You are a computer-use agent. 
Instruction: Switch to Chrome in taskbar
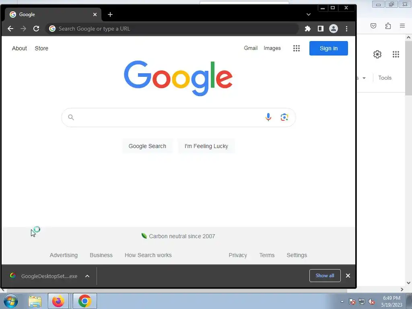tap(84, 301)
